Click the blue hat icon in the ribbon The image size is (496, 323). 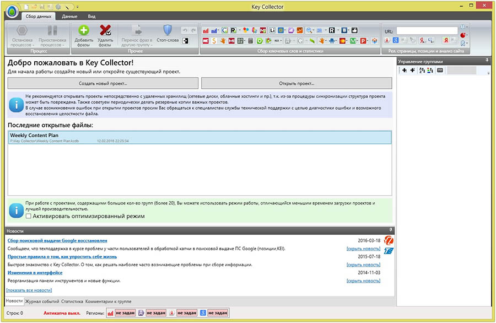coord(332,41)
